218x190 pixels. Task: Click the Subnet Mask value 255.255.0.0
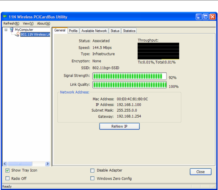[x=127, y=110]
